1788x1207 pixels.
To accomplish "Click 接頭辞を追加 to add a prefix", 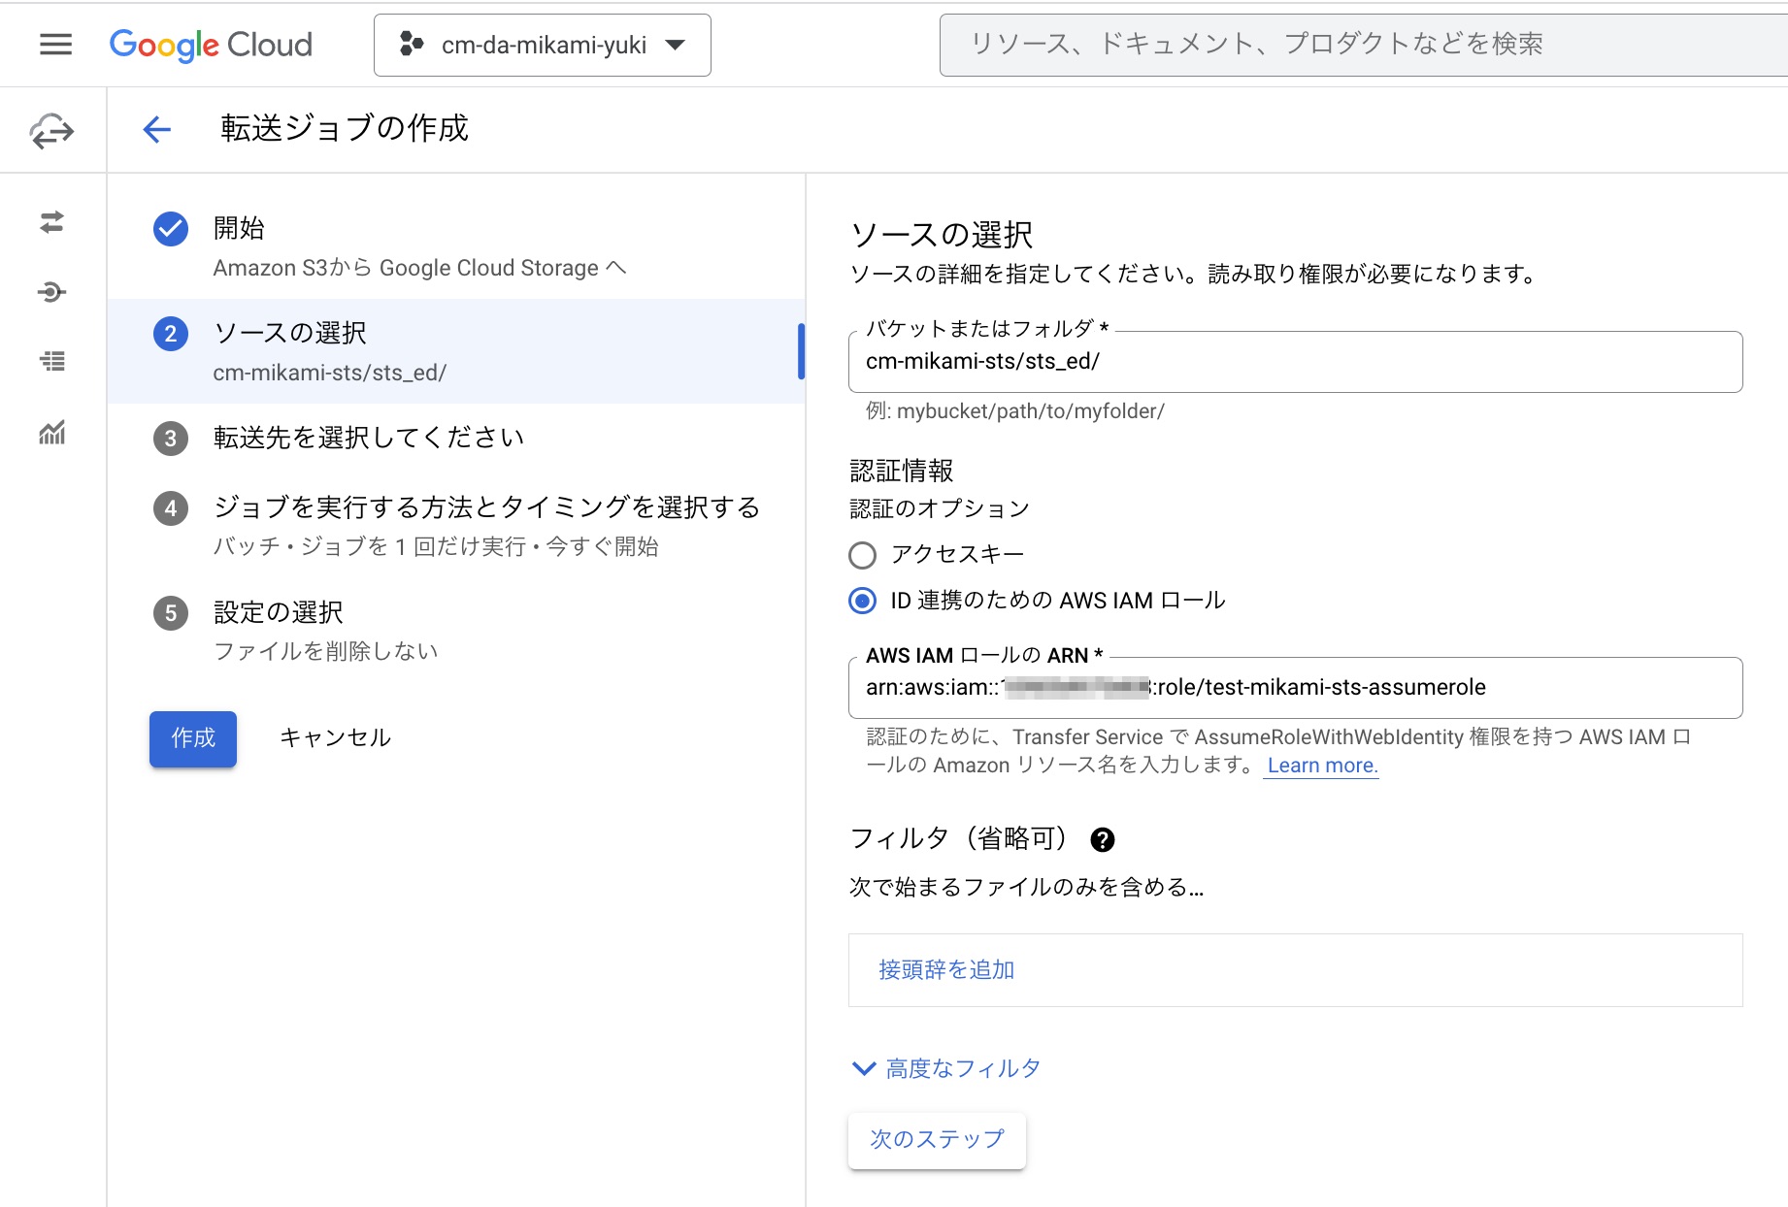I will 944,968.
